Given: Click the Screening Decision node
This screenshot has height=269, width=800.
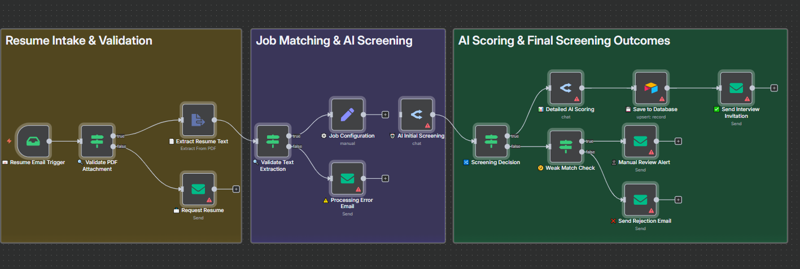Looking at the screenshot, I should (491, 141).
